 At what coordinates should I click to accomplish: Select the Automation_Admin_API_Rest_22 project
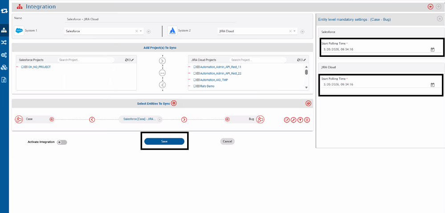221,73
